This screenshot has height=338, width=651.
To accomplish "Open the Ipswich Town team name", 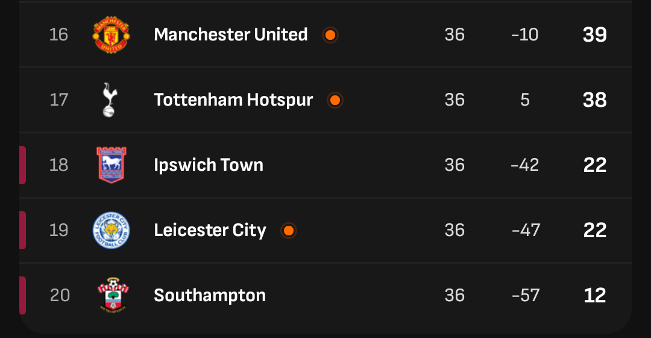I will [x=209, y=165].
